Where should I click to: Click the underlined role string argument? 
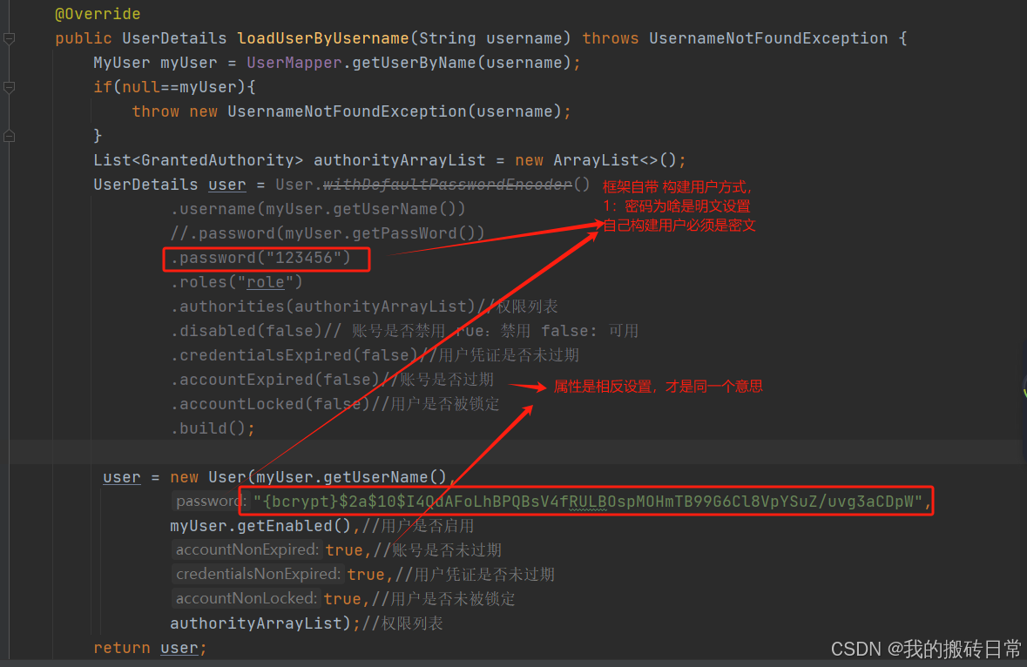point(266,281)
